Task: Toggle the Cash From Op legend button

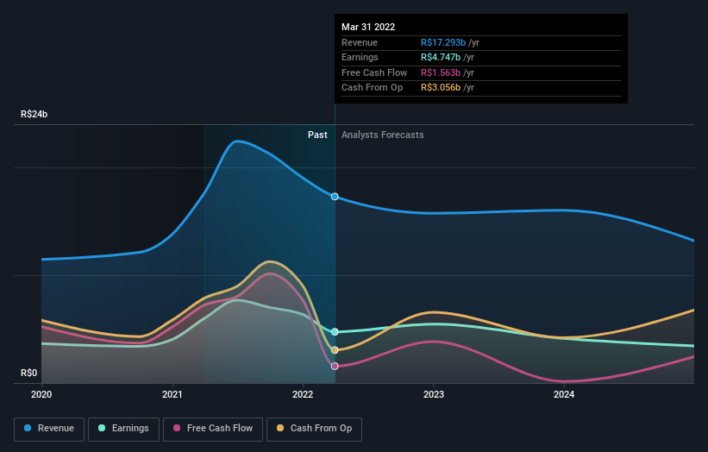Action: (x=314, y=429)
